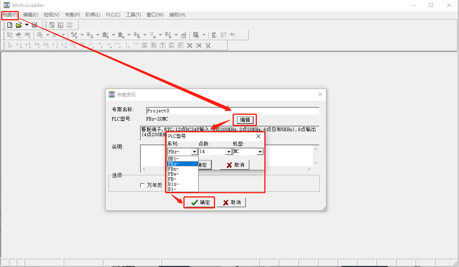Click the 说明 scroll right arrow

(309, 169)
